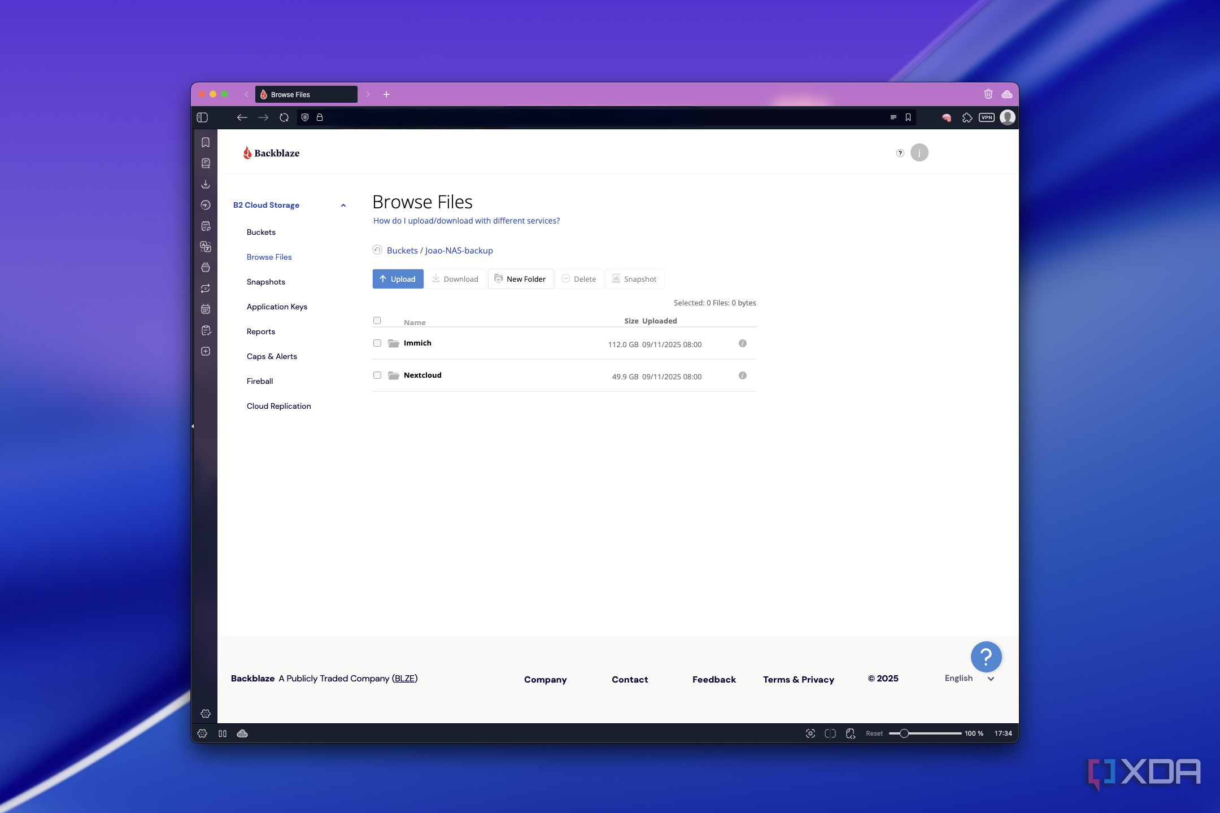This screenshot has height=813, width=1220.
Task: Check the Immich folder checkbox
Action: (377, 343)
